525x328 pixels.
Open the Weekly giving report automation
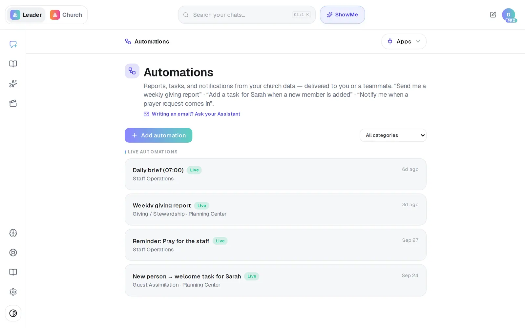[275, 210]
